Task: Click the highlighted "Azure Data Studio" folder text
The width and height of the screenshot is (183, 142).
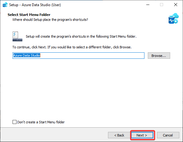Action: coord(27,55)
